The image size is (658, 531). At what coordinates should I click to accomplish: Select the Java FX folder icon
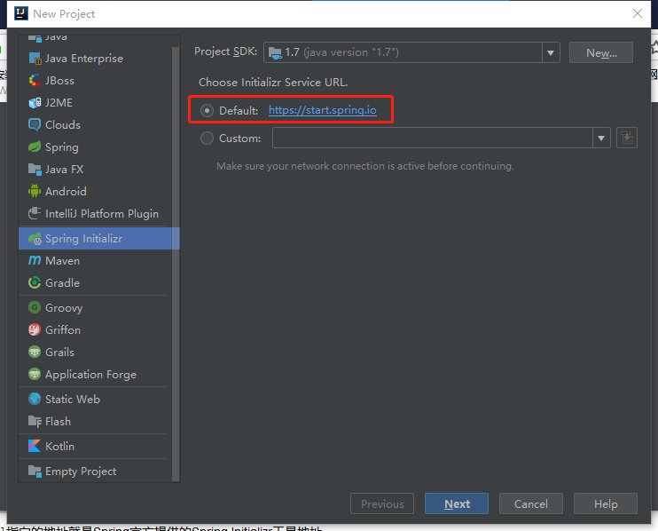[x=35, y=170]
